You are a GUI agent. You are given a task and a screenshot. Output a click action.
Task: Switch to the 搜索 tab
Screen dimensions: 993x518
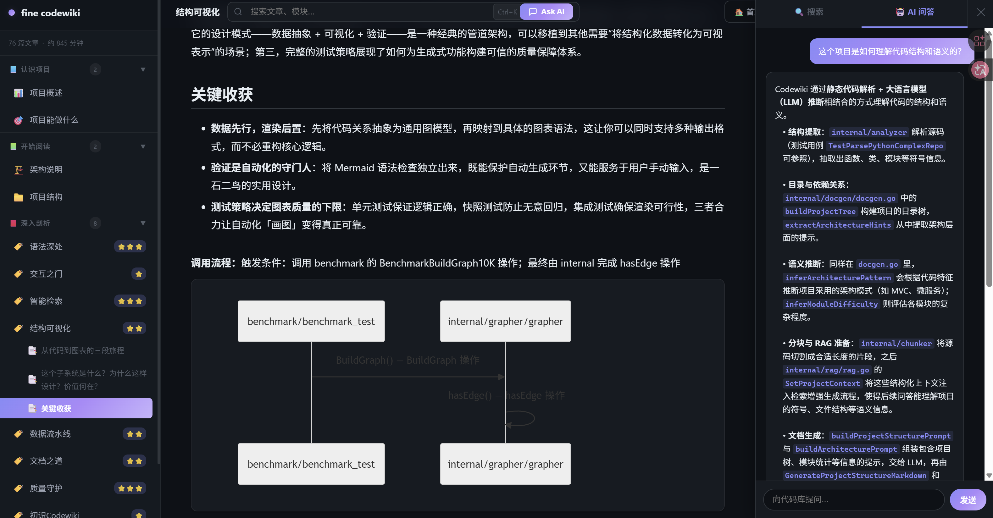click(x=809, y=12)
